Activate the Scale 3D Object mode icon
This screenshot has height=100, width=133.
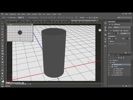point(97,17)
